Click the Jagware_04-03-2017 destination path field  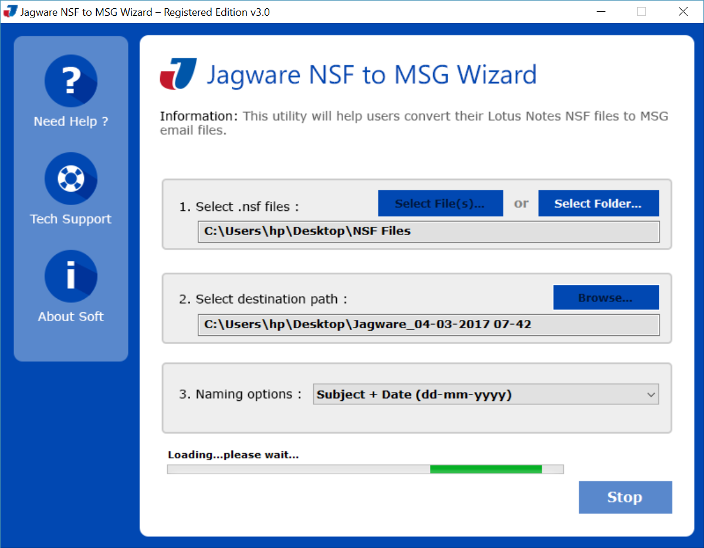(x=429, y=325)
